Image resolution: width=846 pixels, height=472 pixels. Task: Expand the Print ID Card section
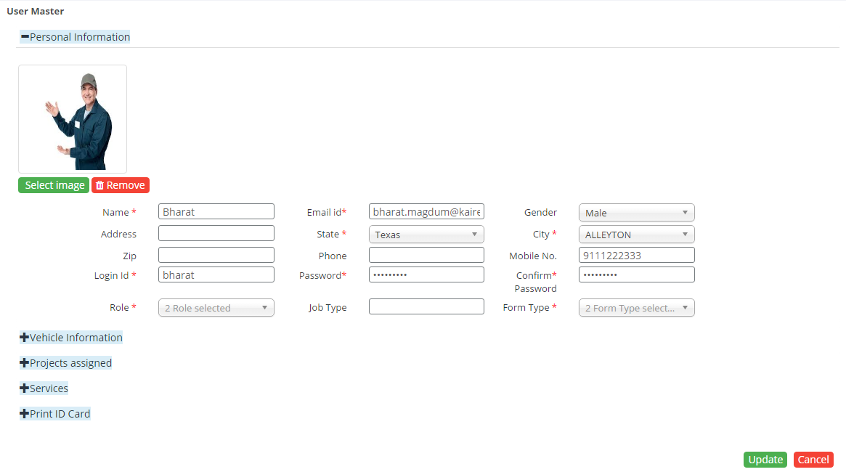55,414
